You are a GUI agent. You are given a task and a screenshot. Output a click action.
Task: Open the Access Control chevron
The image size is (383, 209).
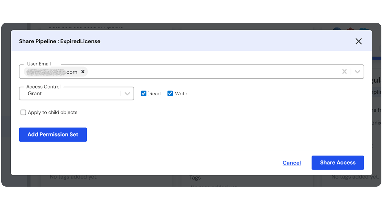pyautogui.click(x=127, y=94)
